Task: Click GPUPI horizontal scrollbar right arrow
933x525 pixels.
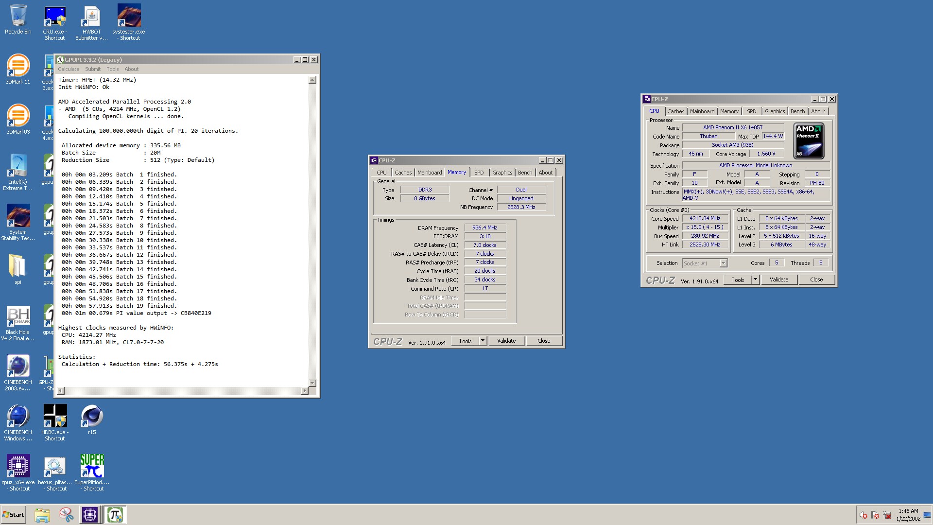Action: point(305,390)
